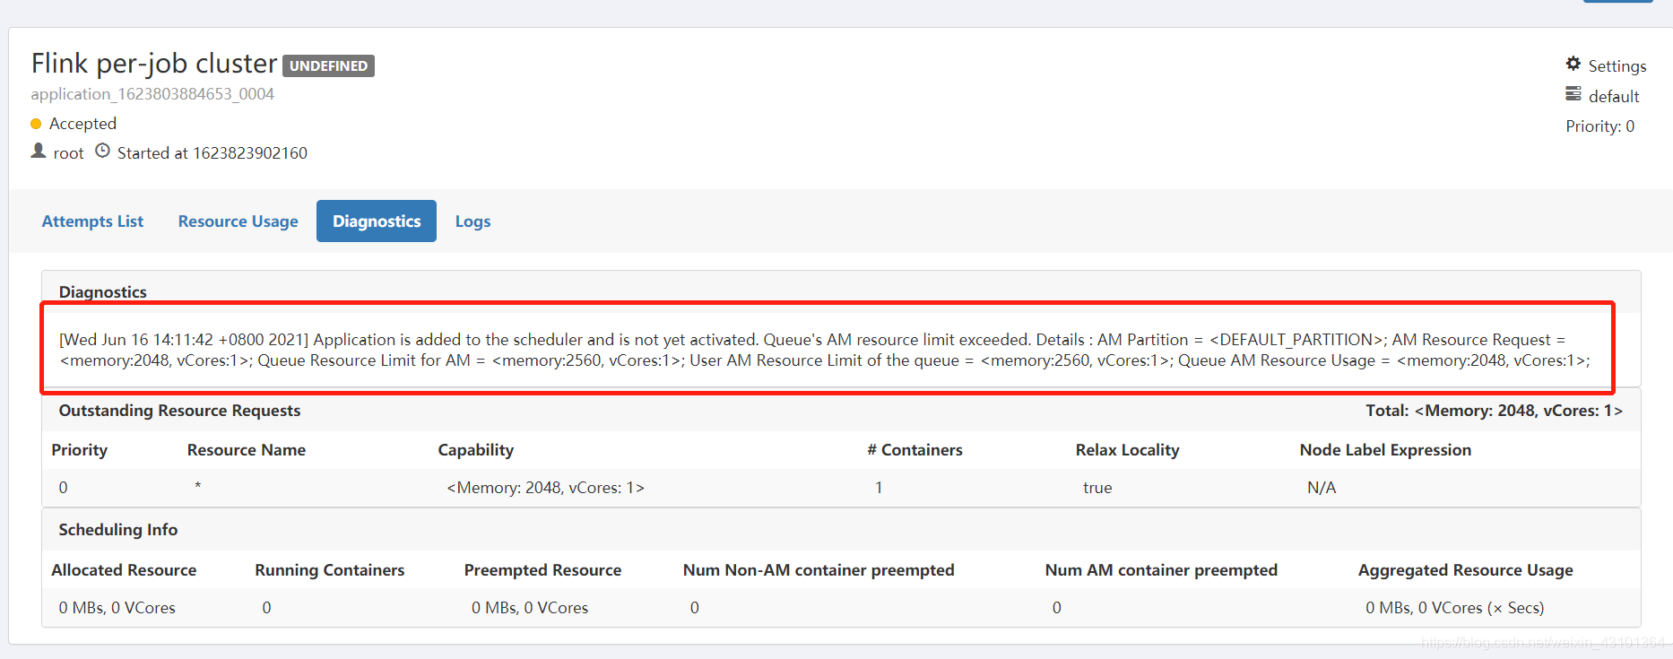The image size is (1673, 659).
Task: Click the # Containers column header
Action: (915, 450)
